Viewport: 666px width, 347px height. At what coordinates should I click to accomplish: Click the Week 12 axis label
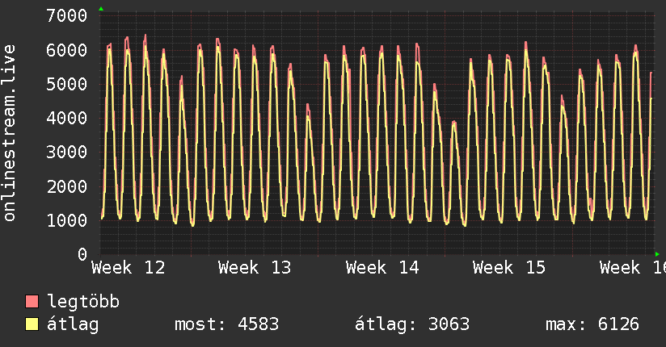pos(129,268)
